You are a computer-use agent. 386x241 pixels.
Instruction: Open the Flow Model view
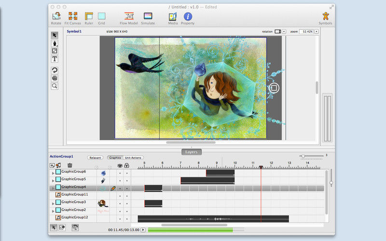pyautogui.click(x=129, y=16)
